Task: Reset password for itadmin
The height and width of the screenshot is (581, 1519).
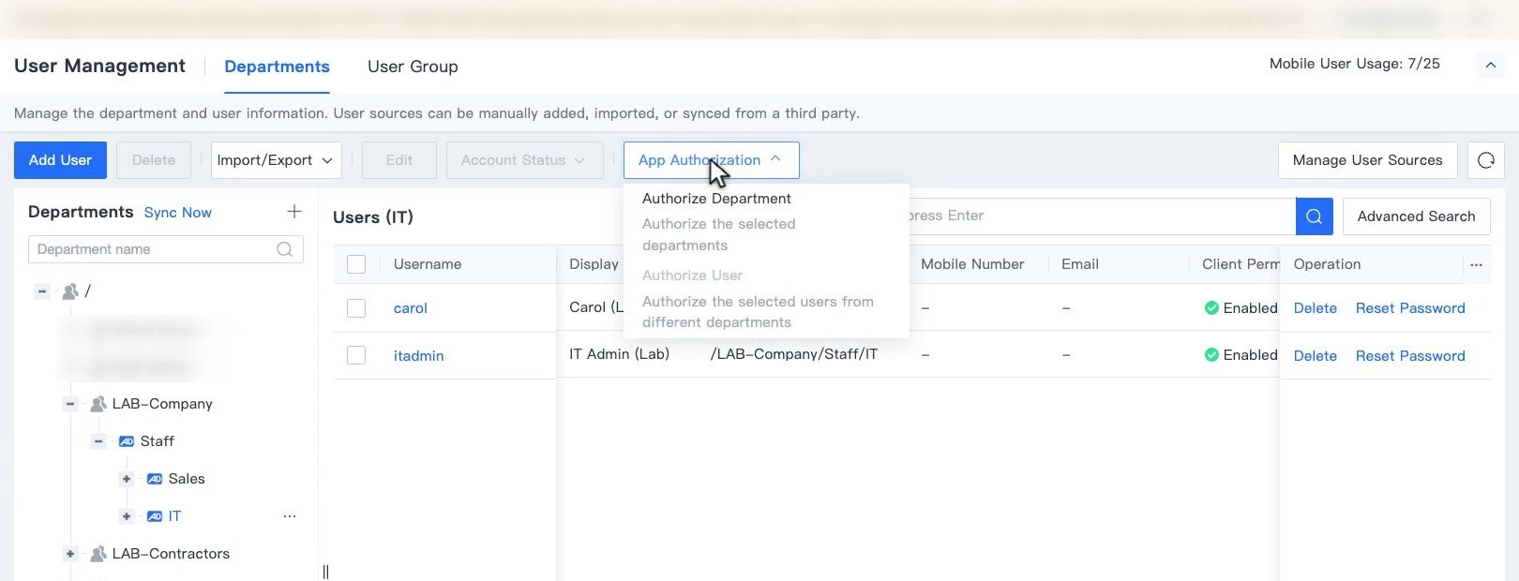Action: point(1410,356)
